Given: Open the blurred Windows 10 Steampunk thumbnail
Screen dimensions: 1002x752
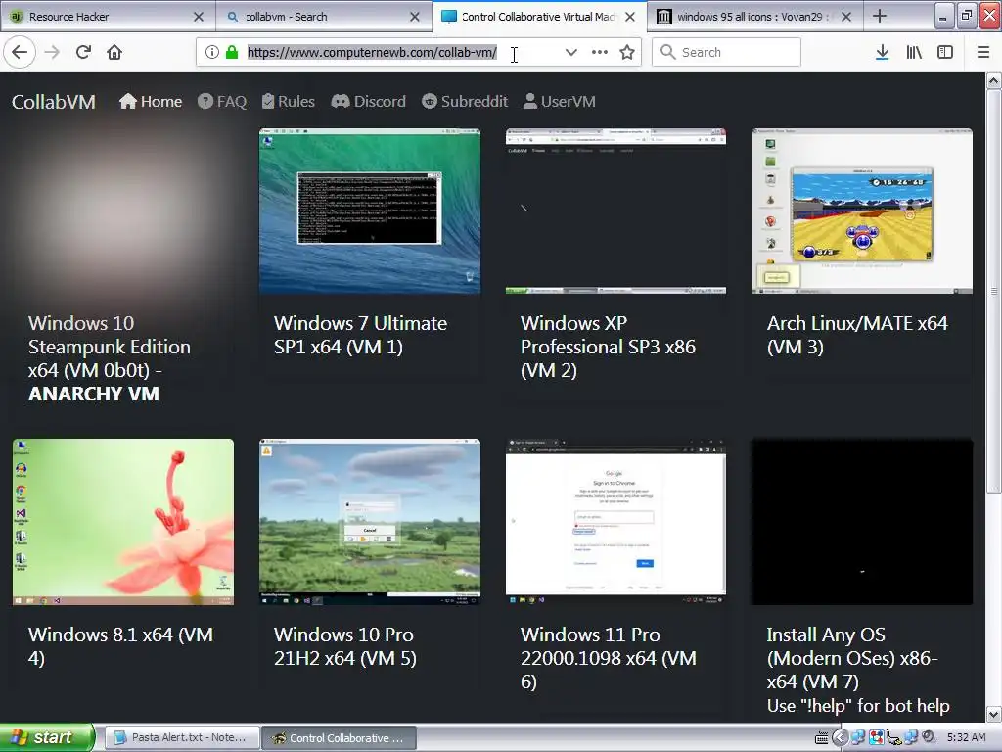Looking at the screenshot, I should coord(123,211).
